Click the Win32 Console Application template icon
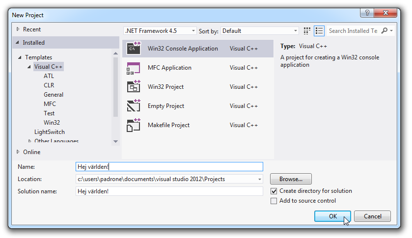This screenshot has height=238, width=412. [134, 48]
